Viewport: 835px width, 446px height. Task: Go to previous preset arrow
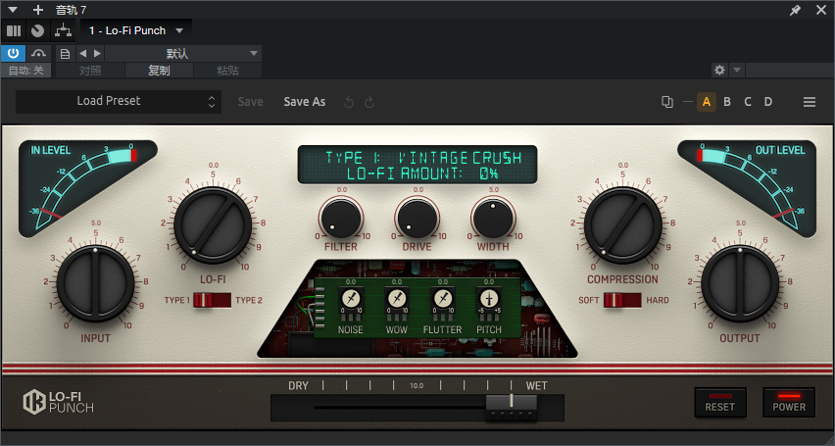tap(83, 53)
